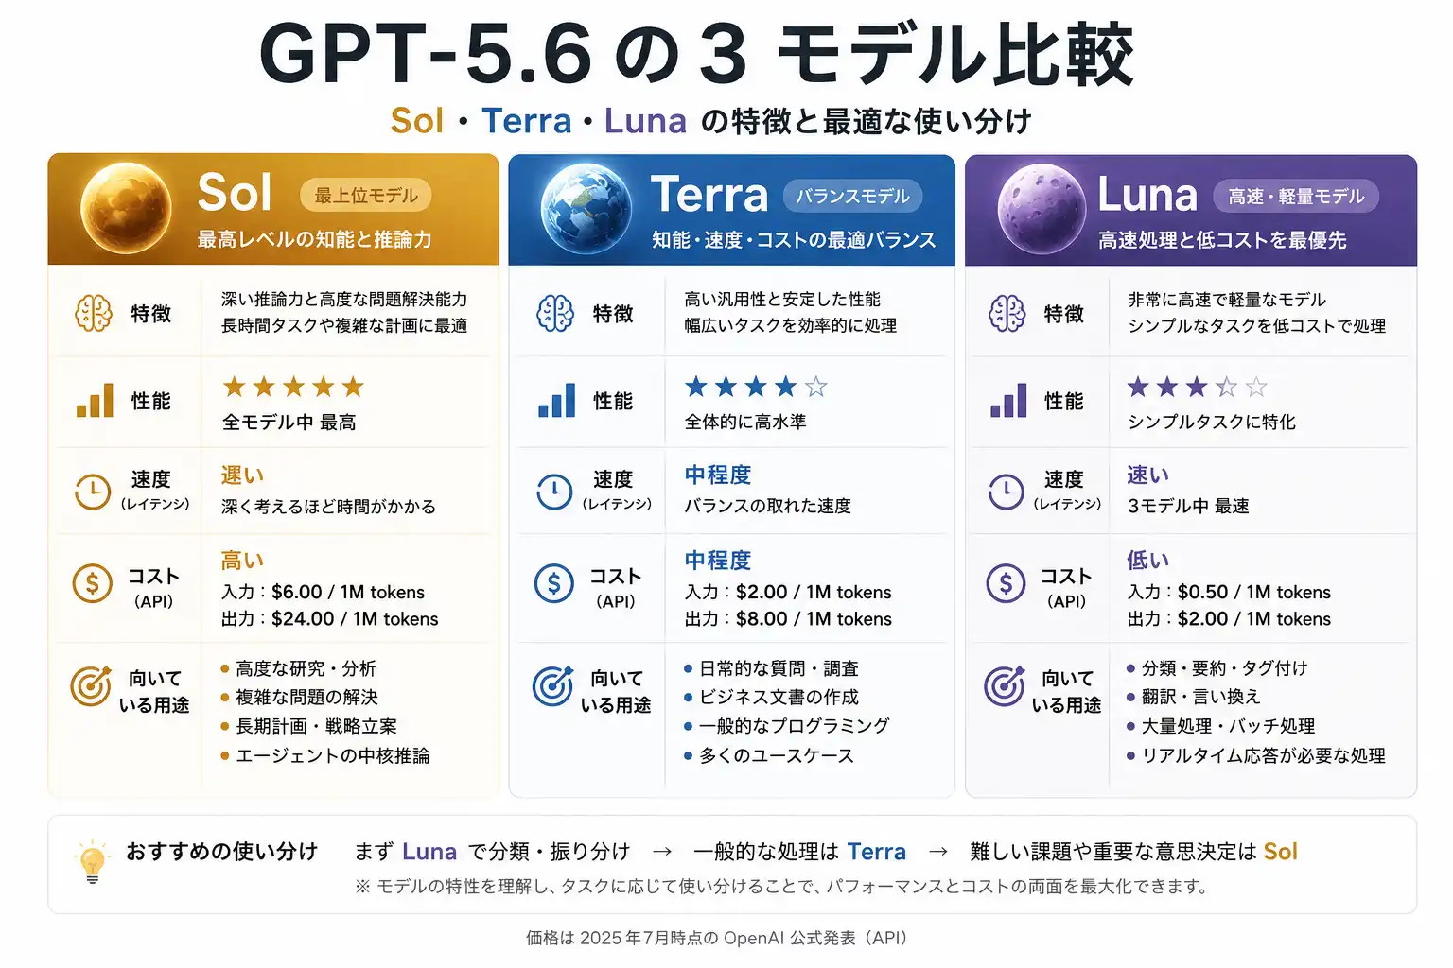This screenshot has width=1453, height=968.
Task: Click the ビジネス文書の作成 bullet item
Action: [x=772, y=697]
